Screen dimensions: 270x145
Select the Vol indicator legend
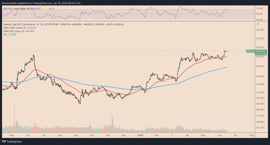[5, 35]
